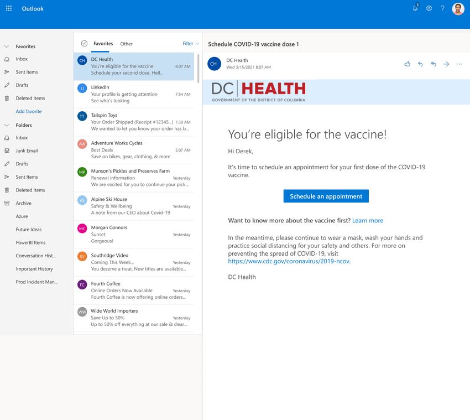The height and width of the screenshot is (420, 470).
Task: Click the Southridge Video SV avatar
Action: click(82, 257)
